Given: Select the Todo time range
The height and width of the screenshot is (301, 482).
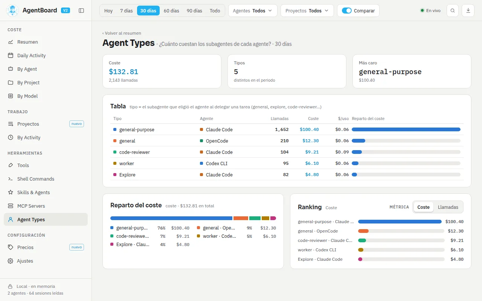Looking at the screenshot, I should [215, 11].
